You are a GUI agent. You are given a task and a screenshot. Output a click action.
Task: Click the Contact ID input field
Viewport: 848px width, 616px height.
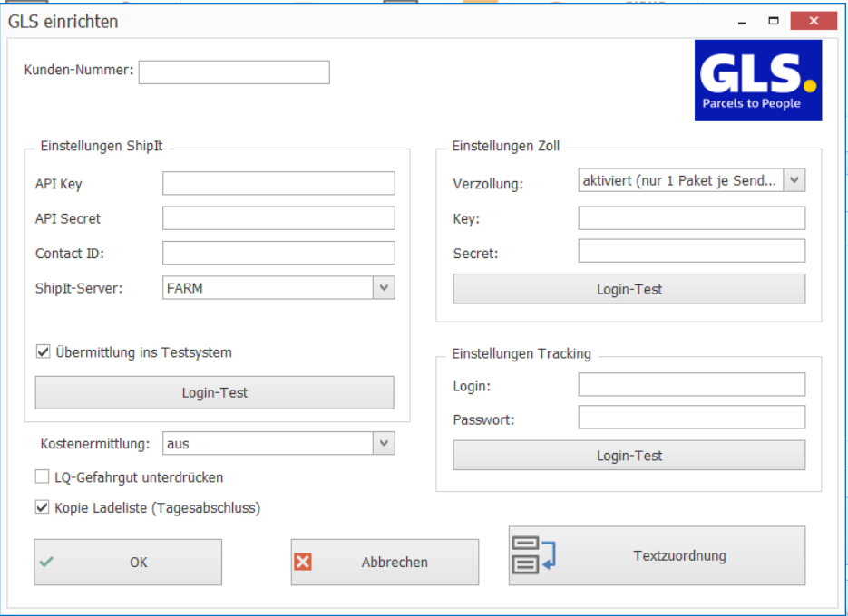pyautogui.click(x=278, y=253)
